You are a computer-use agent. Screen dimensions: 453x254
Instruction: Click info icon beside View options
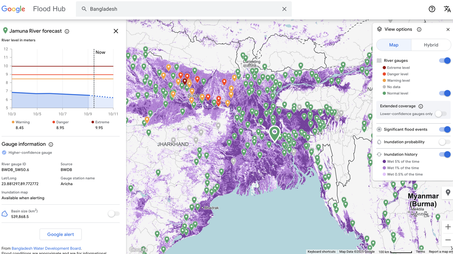pyautogui.click(x=419, y=30)
